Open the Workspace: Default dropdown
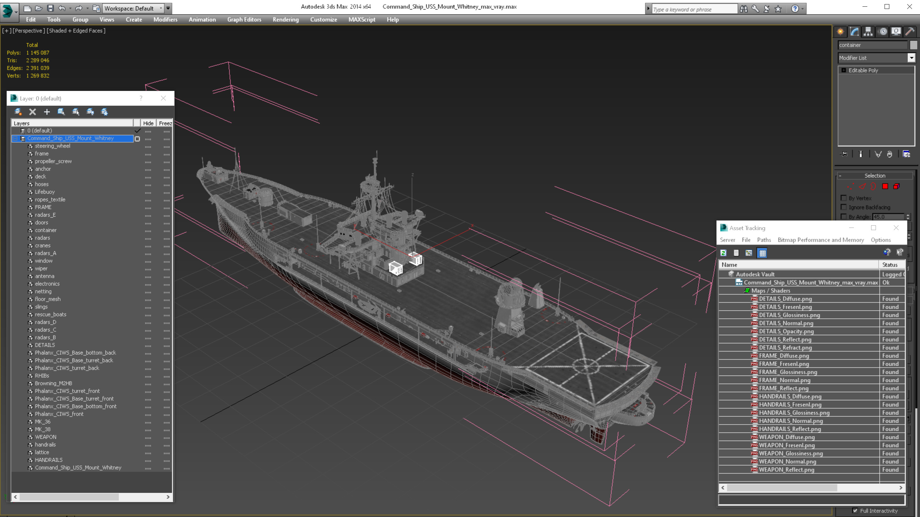The image size is (920, 517). point(133,8)
